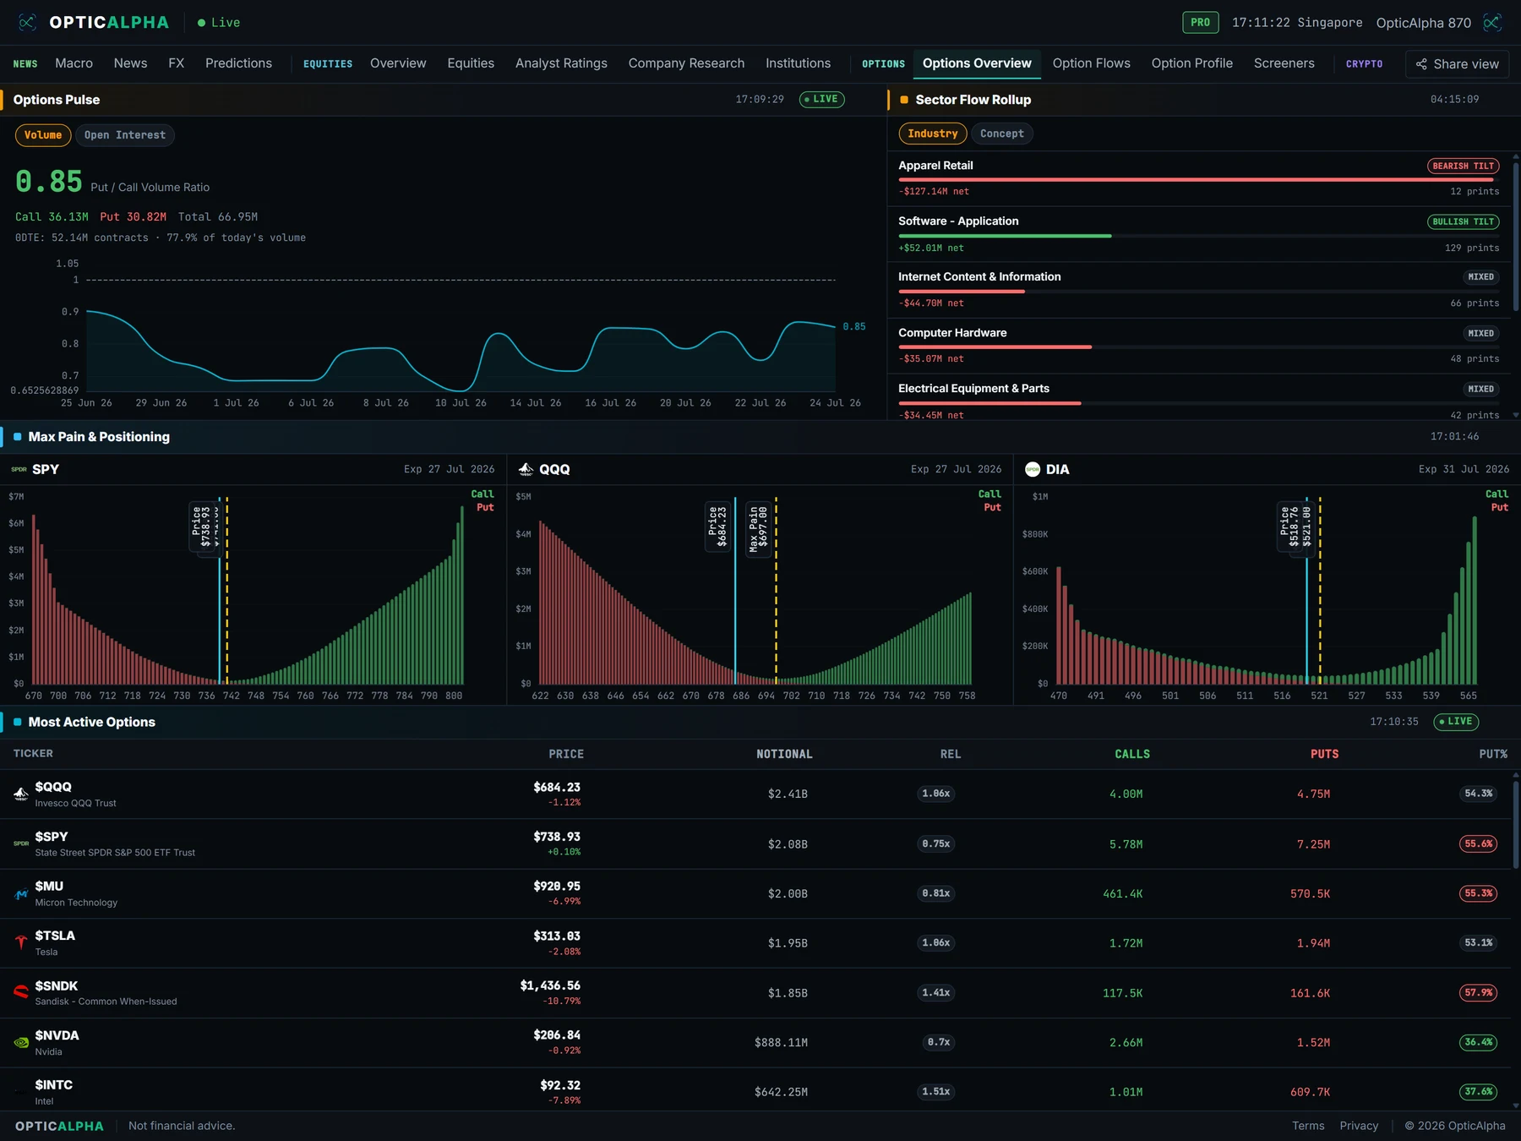Image resolution: width=1521 pixels, height=1141 pixels.
Task: Click the Sandisk $SNDK logo icon
Action: click(x=21, y=992)
